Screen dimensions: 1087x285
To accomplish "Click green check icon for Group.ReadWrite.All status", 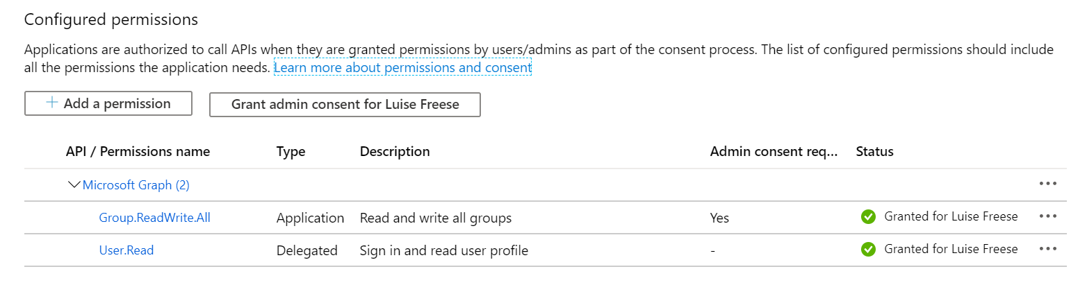I will point(868,217).
